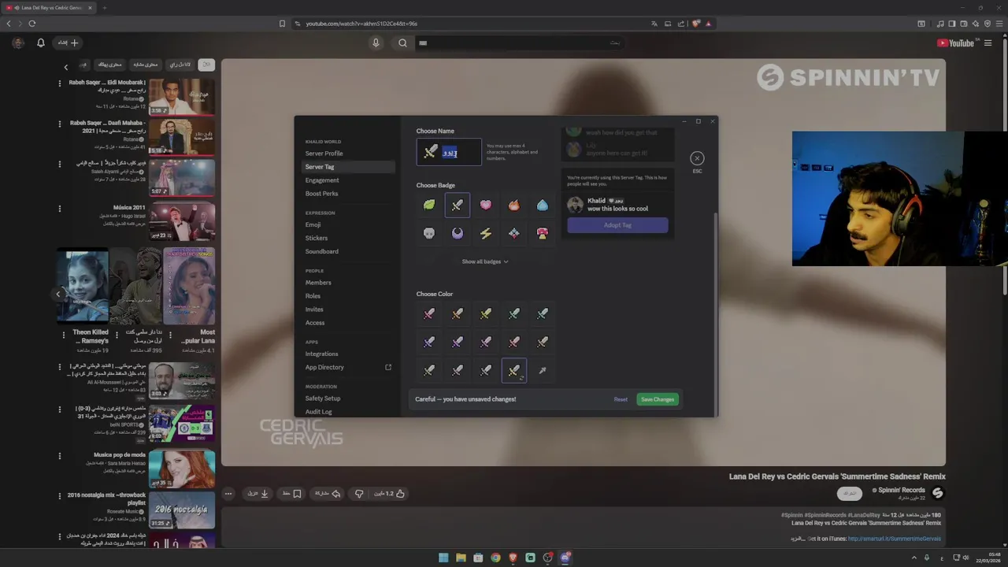Open App Directory external link icon
Image resolution: width=1008 pixels, height=567 pixels.
click(x=387, y=367)
